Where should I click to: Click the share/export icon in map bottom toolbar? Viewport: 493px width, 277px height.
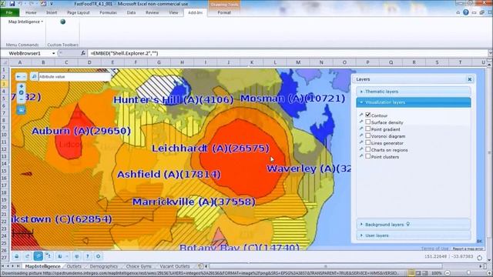pyautogui.click(x=28, y=256)
